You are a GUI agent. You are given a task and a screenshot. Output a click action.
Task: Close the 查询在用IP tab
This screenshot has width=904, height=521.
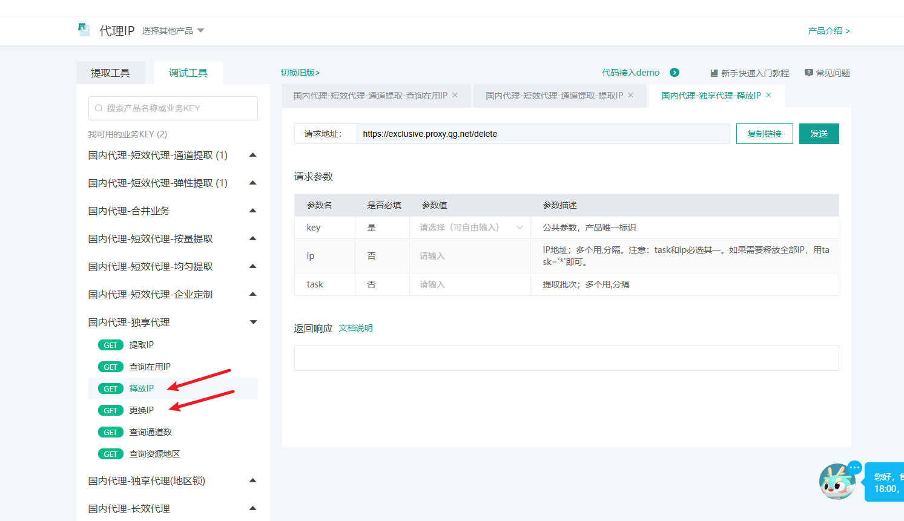pos(455,96)
